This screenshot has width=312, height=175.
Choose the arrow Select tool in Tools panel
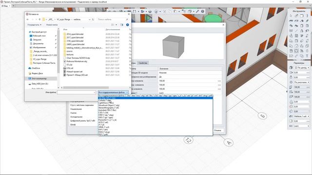pyautogui.click(x=291, y=16)
